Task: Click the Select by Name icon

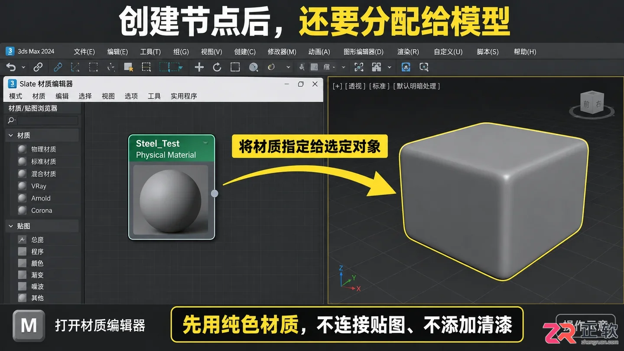Action: point(128,67)
